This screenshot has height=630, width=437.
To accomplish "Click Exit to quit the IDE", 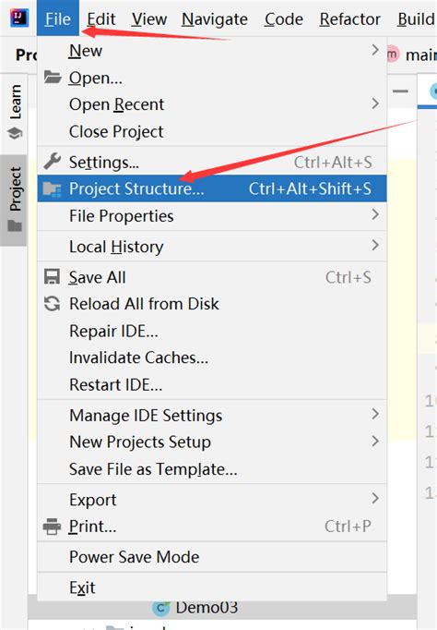I will coord(212,588).
